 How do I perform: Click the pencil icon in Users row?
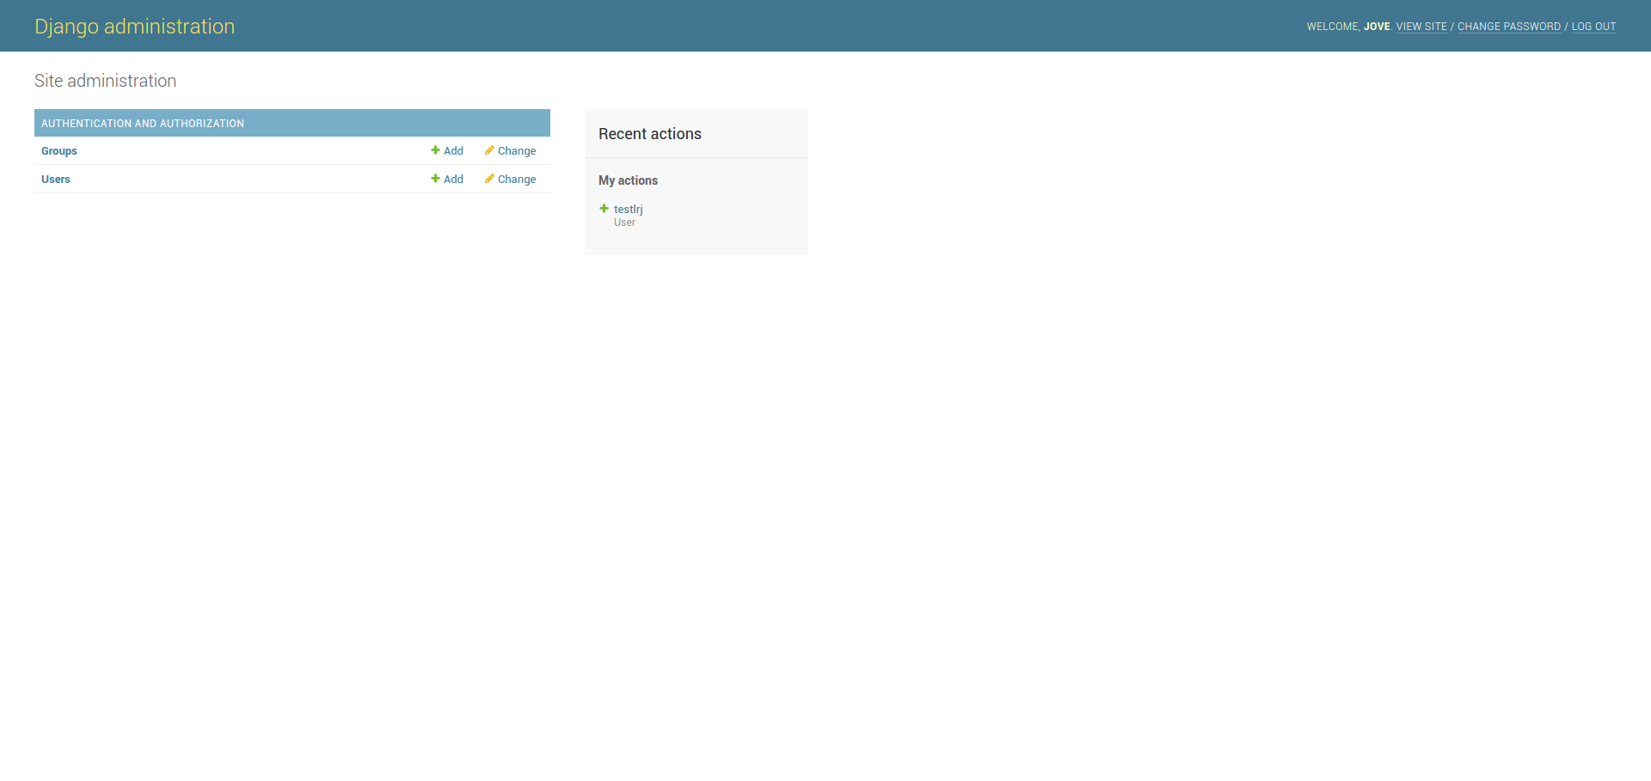click(x=489, y=179)
